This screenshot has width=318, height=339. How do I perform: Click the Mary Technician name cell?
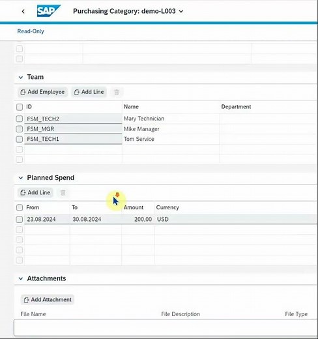pyautogui.click(x=171, y=119)
